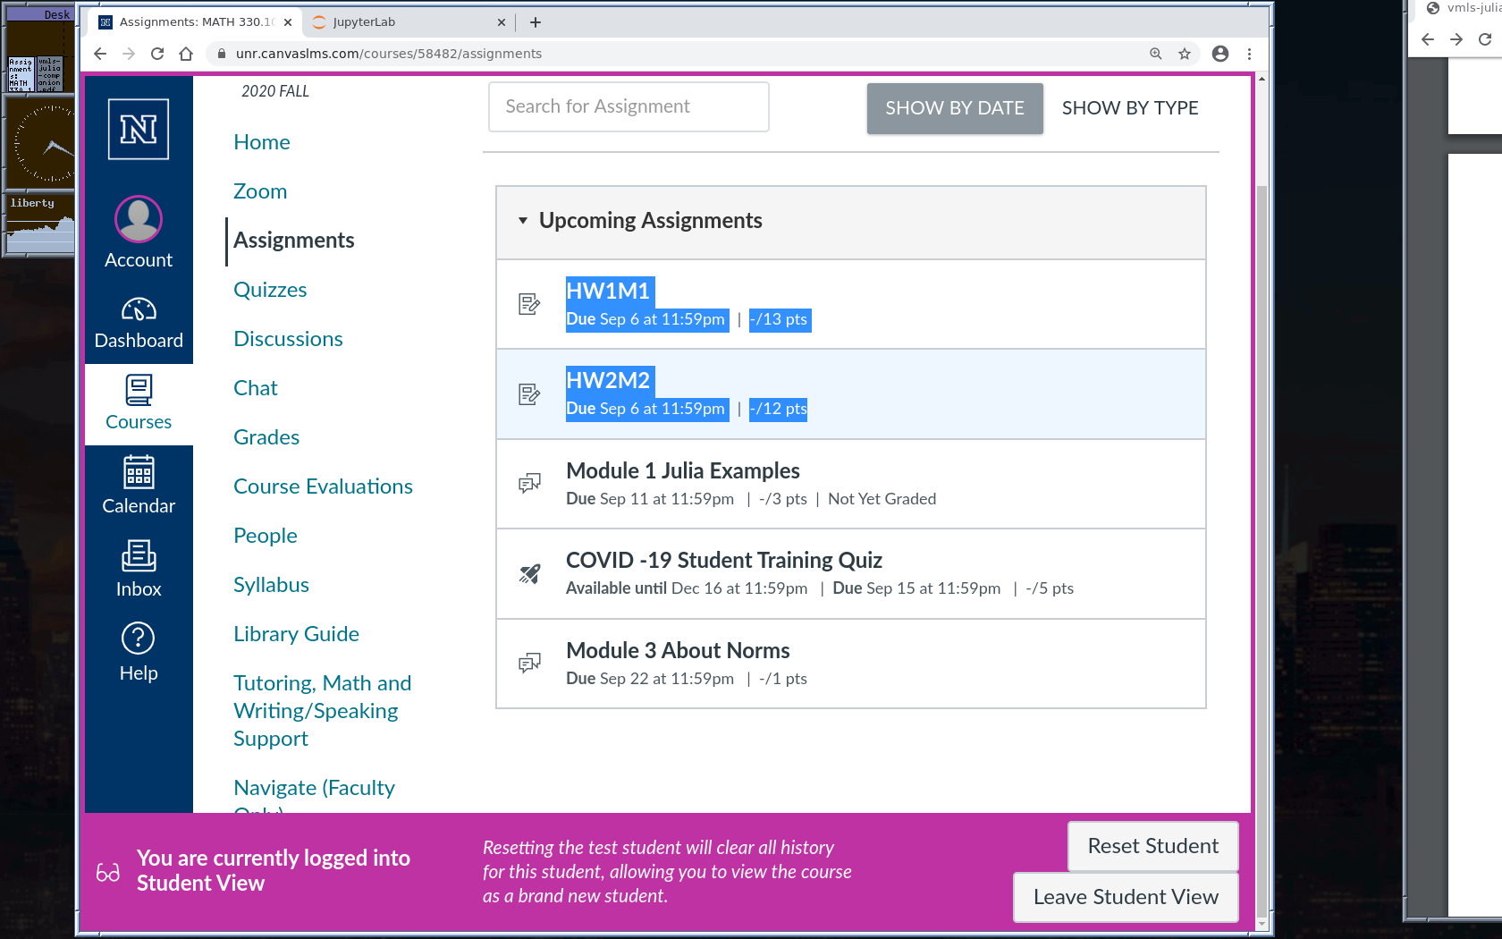Select the Show By Date toggle

[x=954, y=108]
